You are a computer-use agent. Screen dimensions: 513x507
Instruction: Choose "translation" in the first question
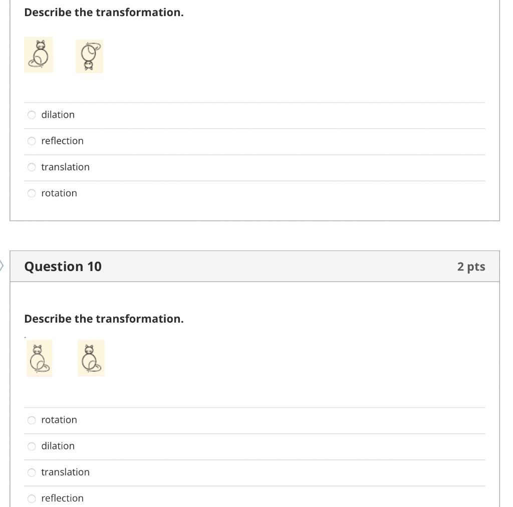tap(65, 167)
